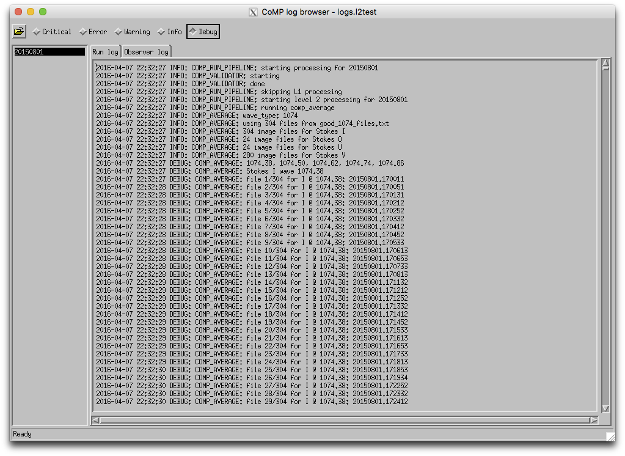Click the green zoom button in the title bar
This screenshot has height=456, width=625.
42,11
